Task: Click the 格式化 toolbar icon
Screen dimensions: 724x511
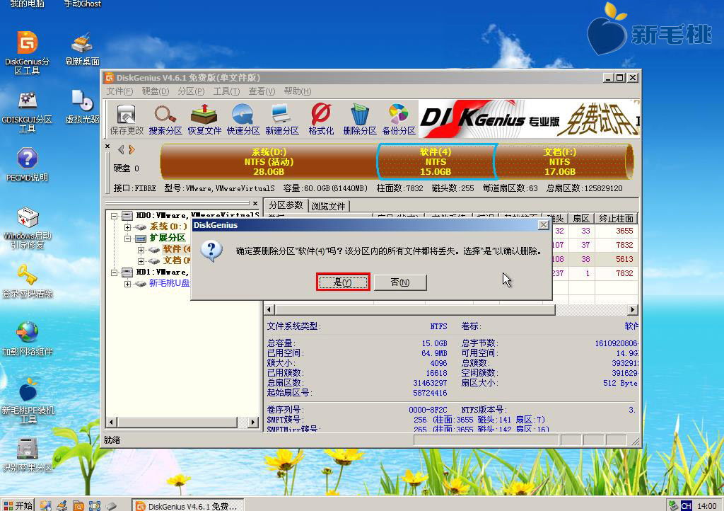Action: [321, 119]
